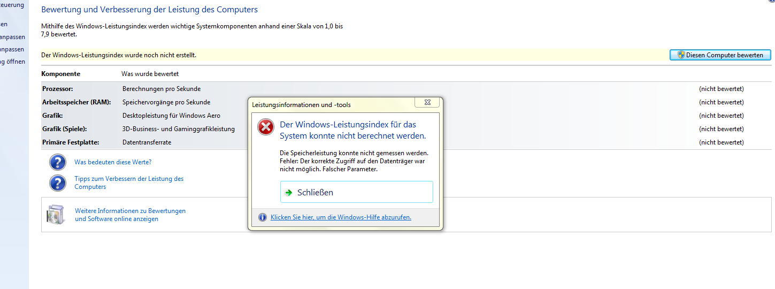Click '(nicht bewertet)' in Primäre Festplatte row

click(x=722, y=142)
